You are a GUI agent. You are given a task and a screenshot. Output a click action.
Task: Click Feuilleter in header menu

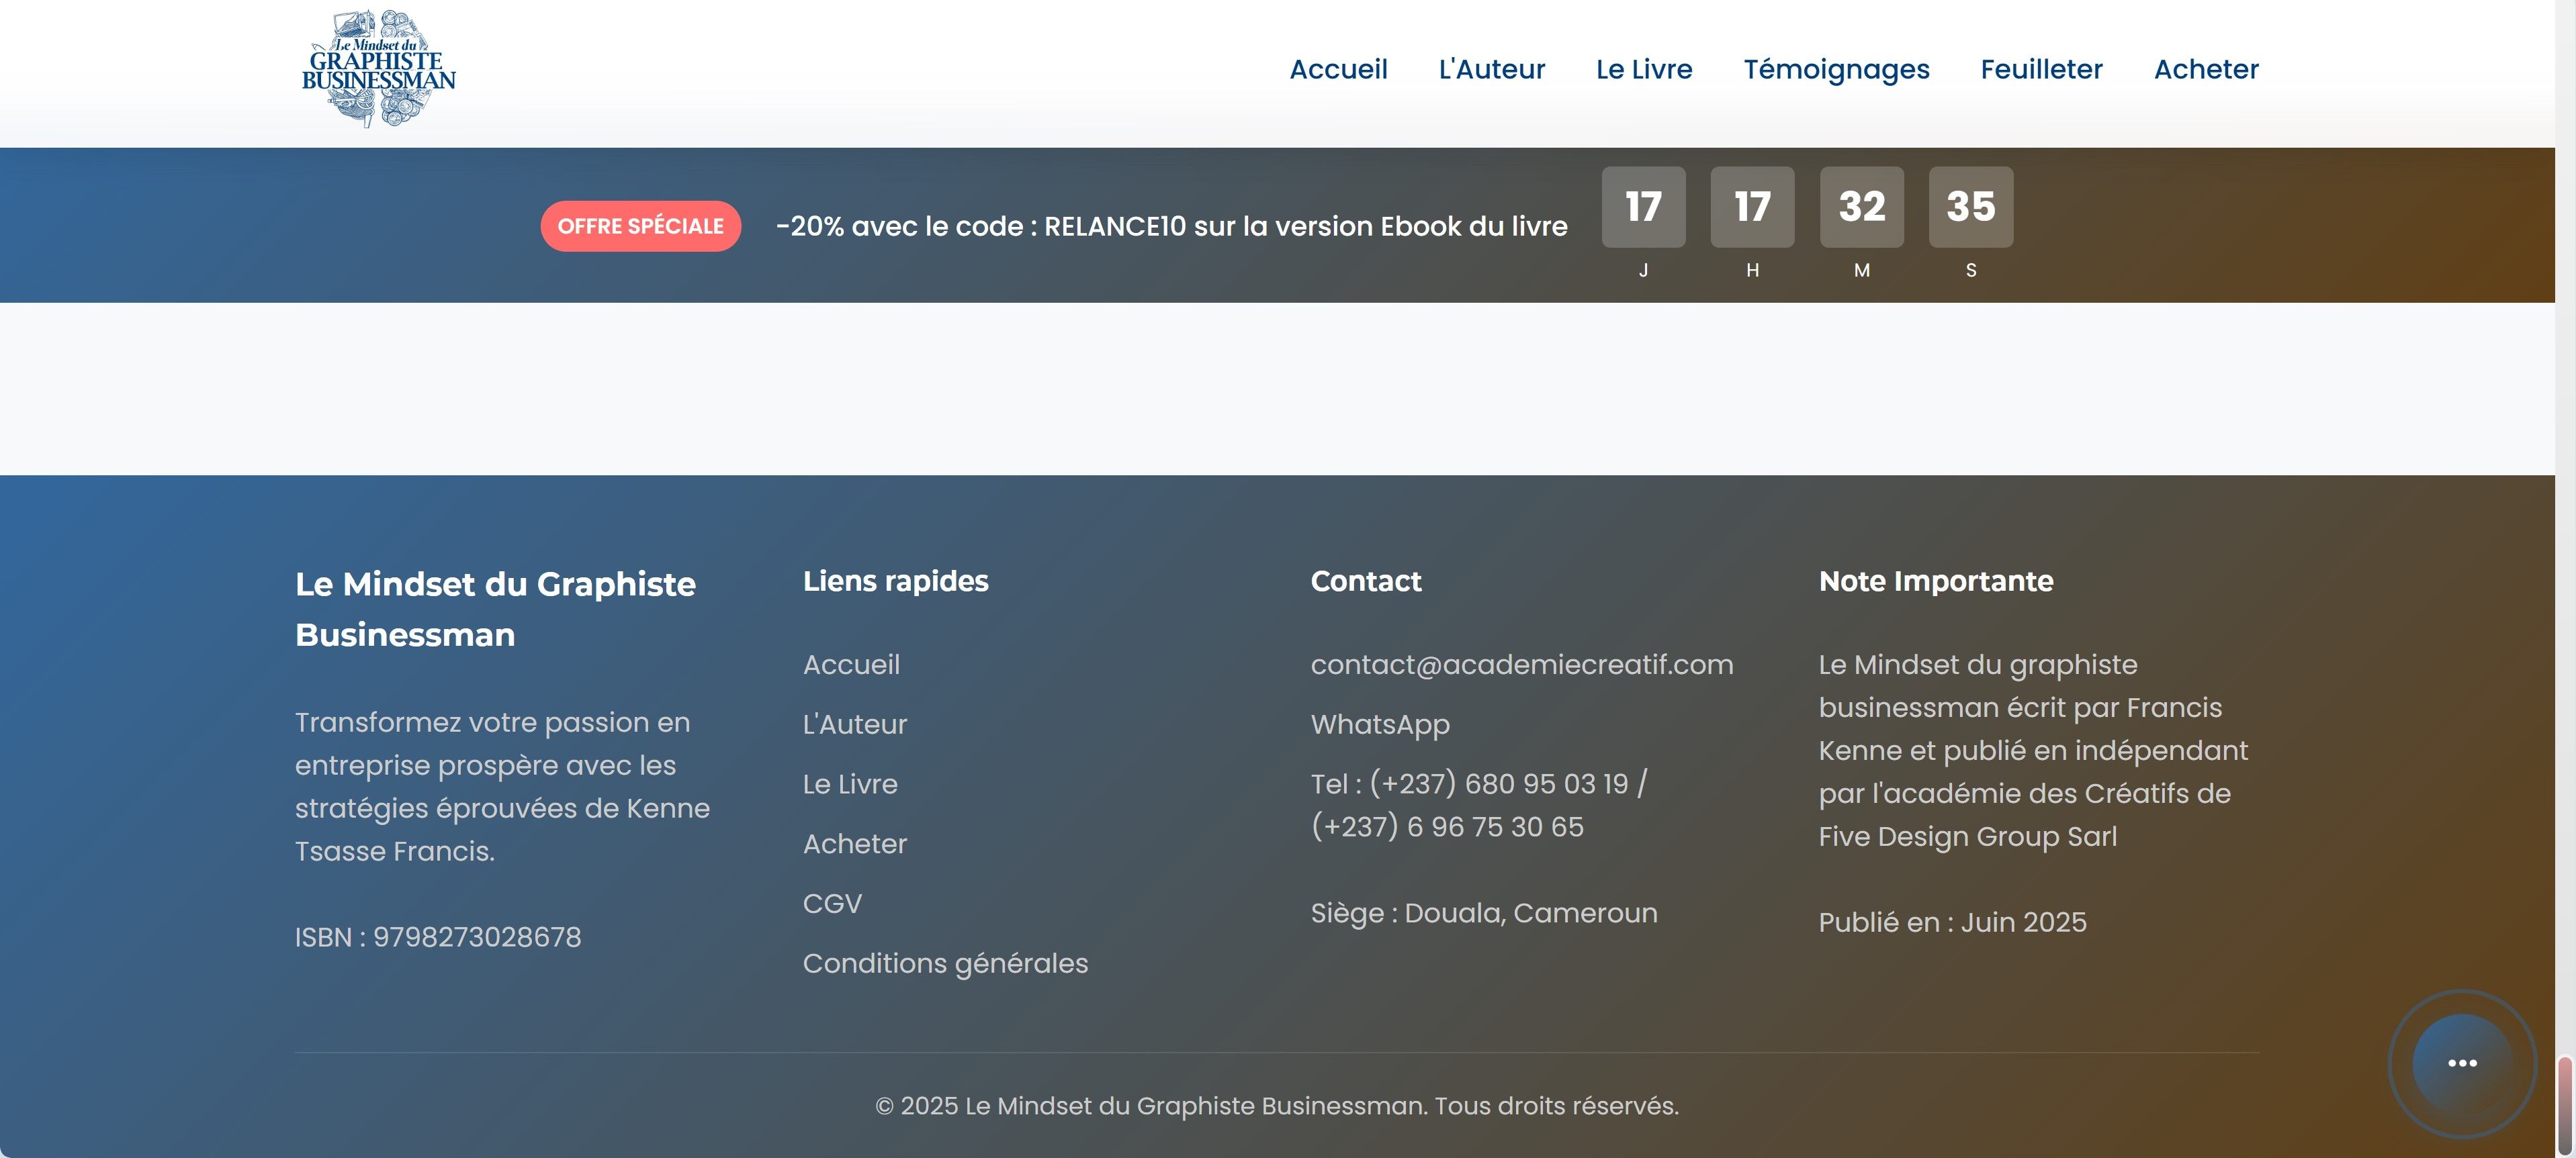[2041, 69]
